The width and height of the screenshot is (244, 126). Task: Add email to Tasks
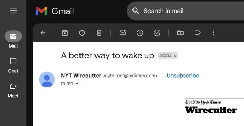tap(157, 33)
